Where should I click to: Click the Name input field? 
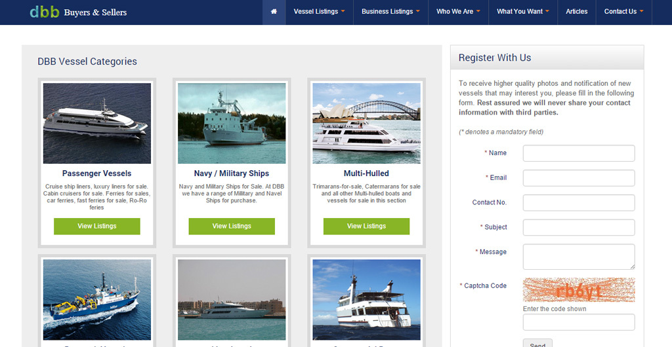pos(578,153)
